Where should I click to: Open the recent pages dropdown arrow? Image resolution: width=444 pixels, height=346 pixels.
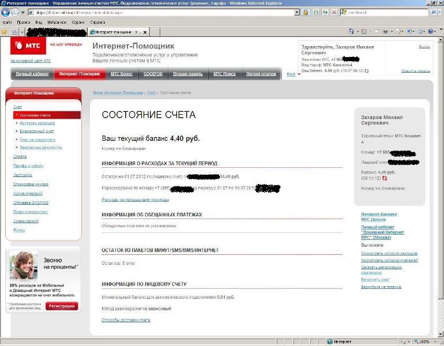22,13
